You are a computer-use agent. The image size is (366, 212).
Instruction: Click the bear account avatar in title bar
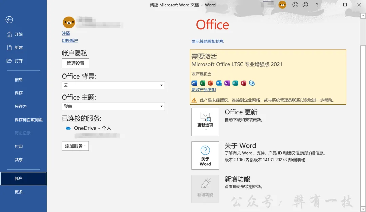point(282,5)
